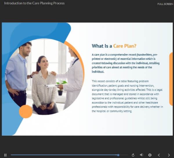Click the replay slide icon
174x158 pixels.
click(x=133, y=155)
